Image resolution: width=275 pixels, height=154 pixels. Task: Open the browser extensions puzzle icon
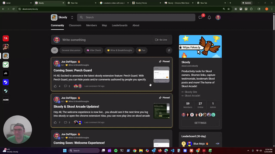[251, 9]
